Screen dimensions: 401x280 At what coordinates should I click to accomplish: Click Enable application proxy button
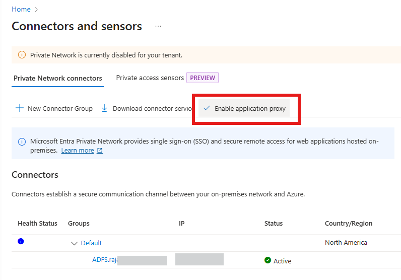point(244,108)
